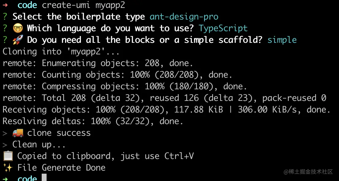
Task: Click the green question mark before Select
Action: [5, 17]
